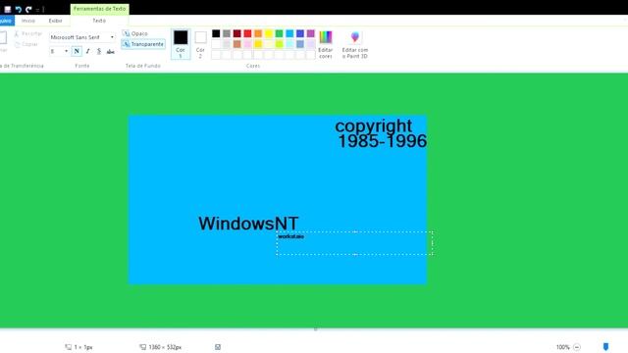
Task: Click the Ferramentas de Texto contextual tab header
Action: (x=99, y=9)
